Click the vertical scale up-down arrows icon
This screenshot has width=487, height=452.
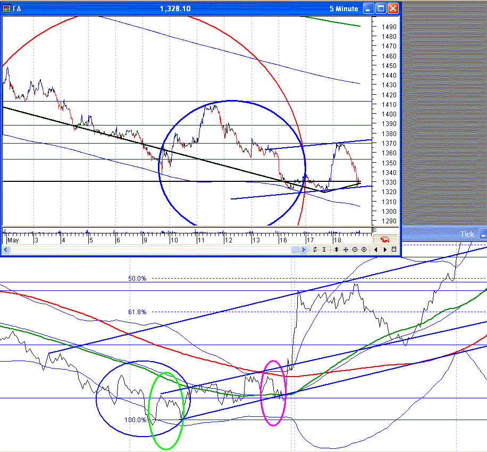click(337, 249)
